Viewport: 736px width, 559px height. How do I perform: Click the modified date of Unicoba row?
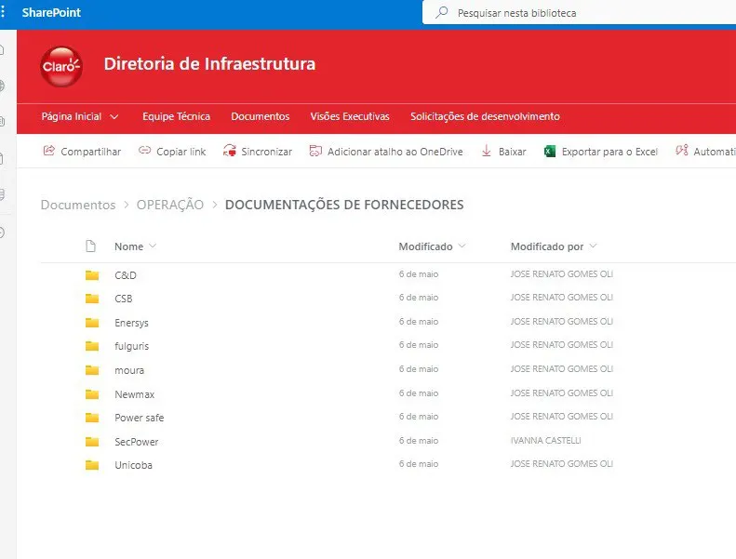pyautogui.click(x=419, y=464)
